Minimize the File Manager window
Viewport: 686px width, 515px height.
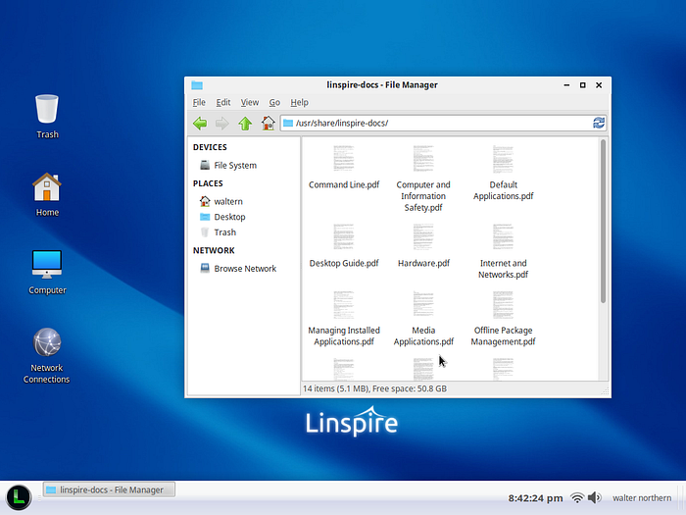click(x=566, y=85)
